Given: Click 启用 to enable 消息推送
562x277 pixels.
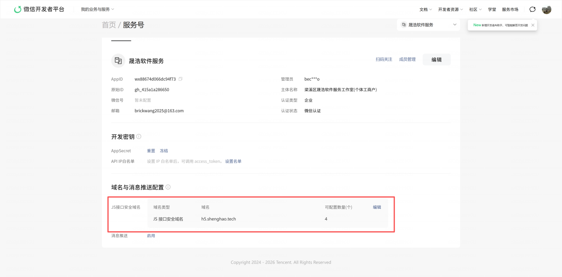Looking at the screenshot, I should pos(151,236).
